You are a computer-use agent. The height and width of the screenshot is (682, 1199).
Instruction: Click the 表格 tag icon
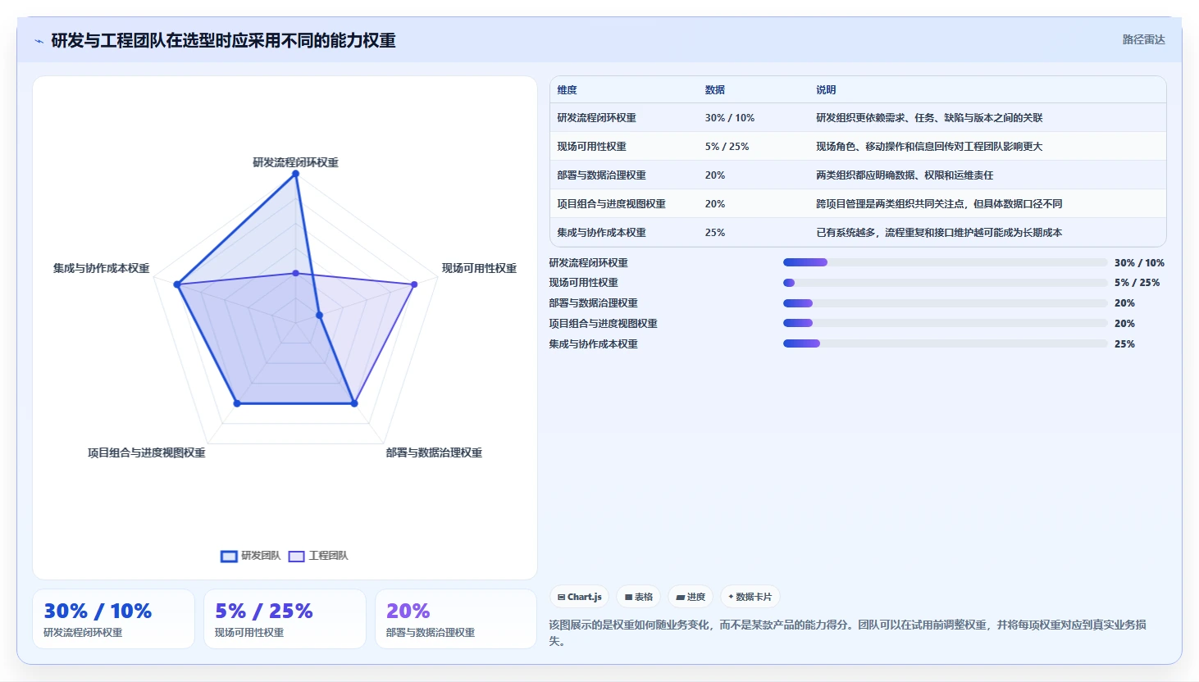pos(628,598)
